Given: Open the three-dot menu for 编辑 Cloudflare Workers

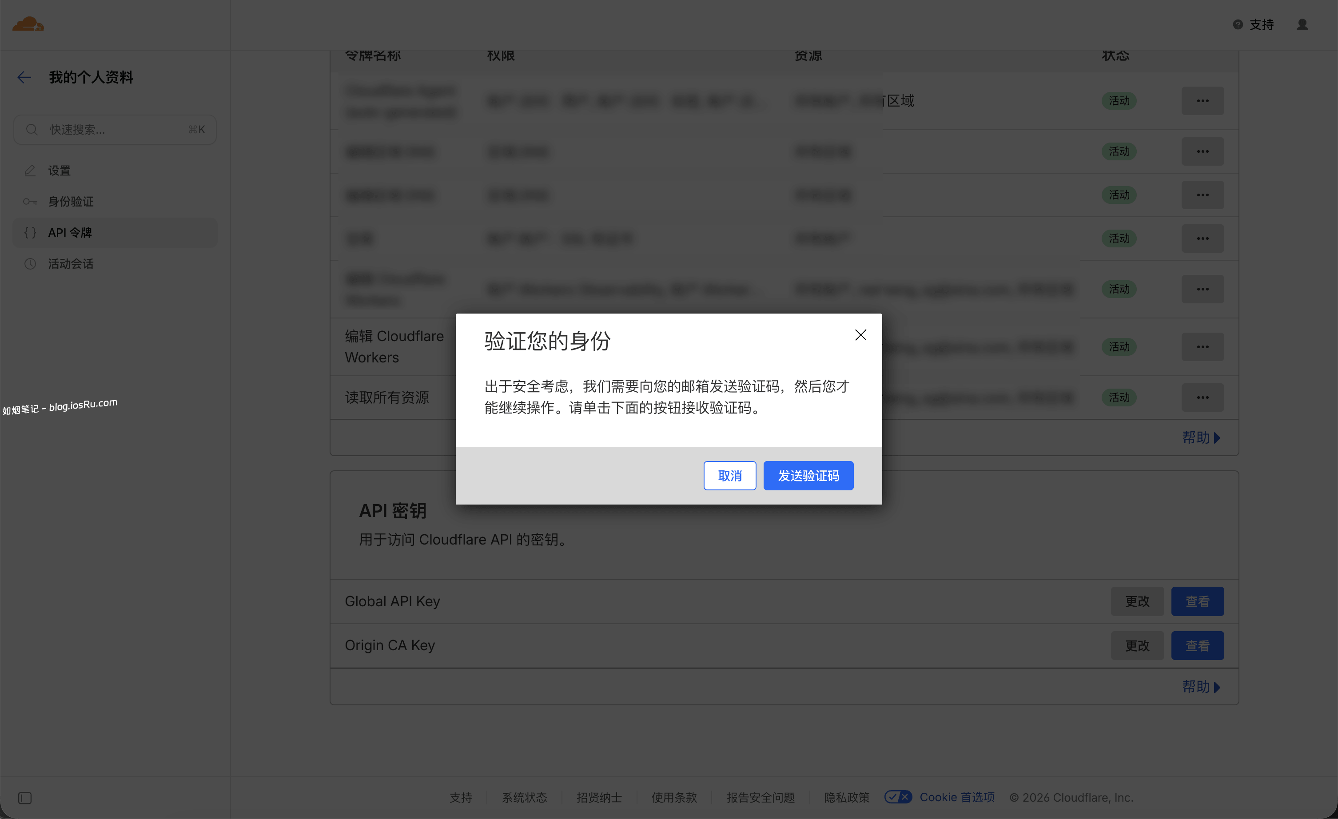Looking at the screenshot, I should (x=1203, y=347).
